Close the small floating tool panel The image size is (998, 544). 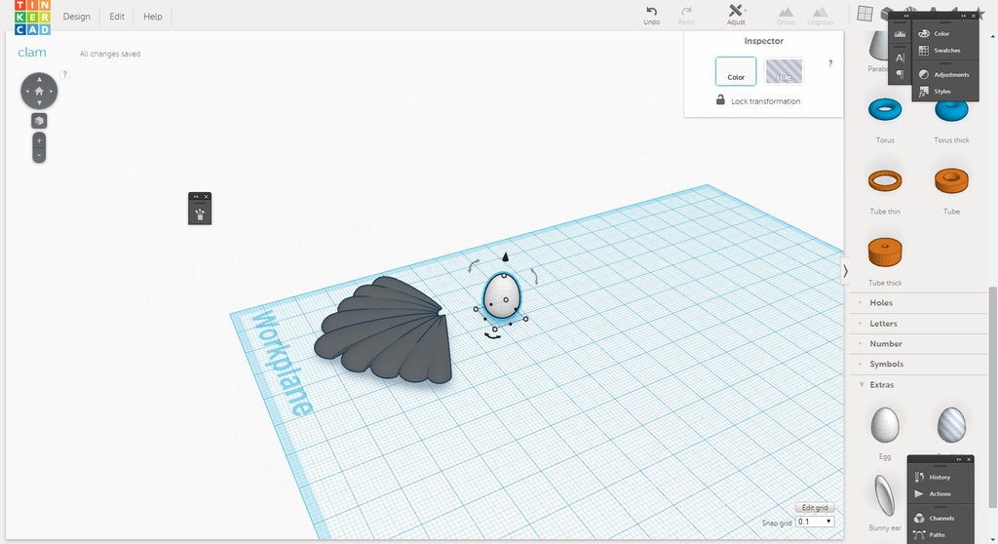click(207, 196)
